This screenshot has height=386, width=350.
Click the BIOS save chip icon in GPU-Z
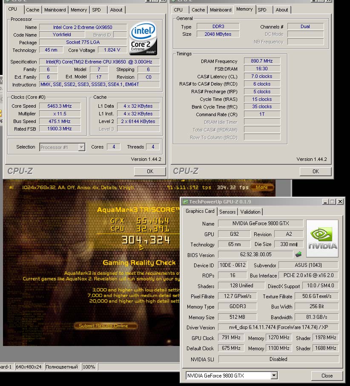click(x=298, y=254)
